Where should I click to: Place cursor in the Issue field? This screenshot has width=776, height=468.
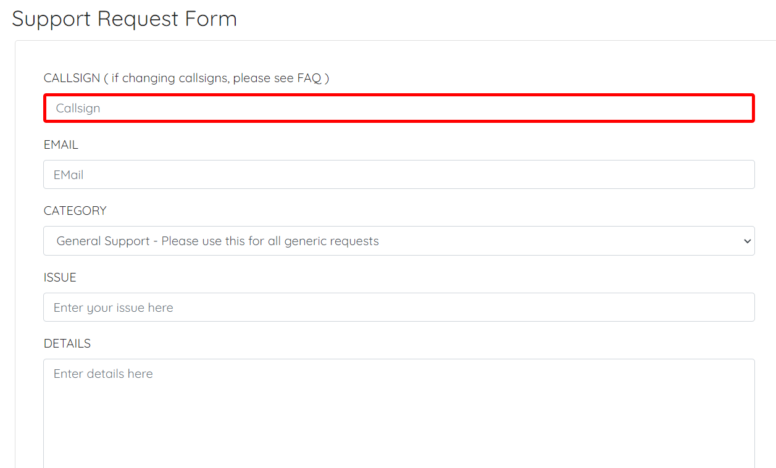399,307
